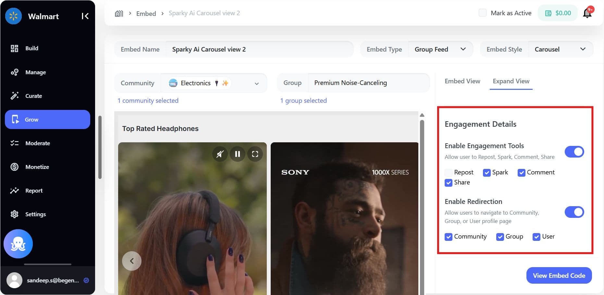Click the Report chart icon
Screen dimensions: 604x295
coord(14,190)
